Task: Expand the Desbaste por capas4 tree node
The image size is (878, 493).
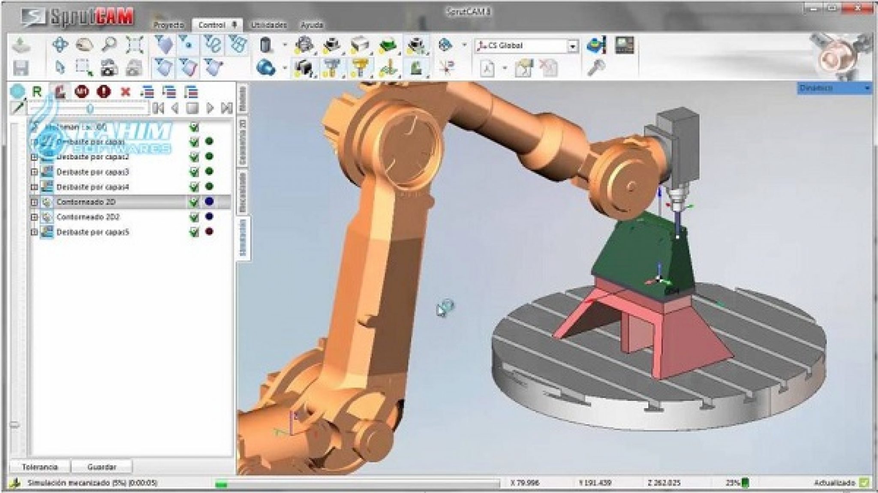Action: [34, 187]
